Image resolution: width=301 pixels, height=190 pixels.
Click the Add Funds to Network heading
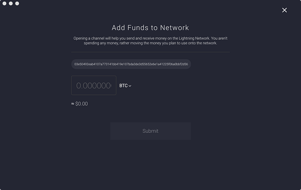(x=150, y=28)
